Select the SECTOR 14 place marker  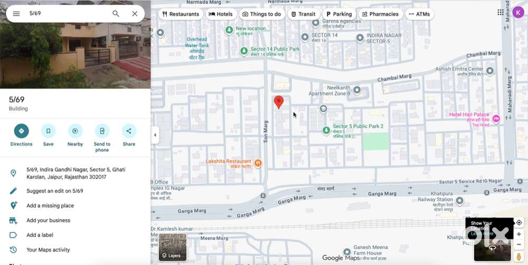[x=305, y=37]
